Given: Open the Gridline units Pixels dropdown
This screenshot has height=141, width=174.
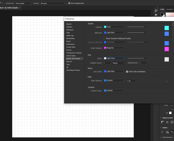Looking at the screenshot, I should pos(118,63).
